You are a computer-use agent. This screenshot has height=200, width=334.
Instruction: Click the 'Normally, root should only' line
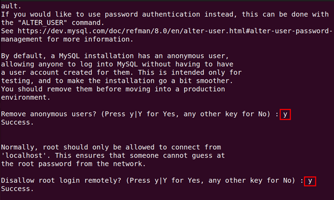pyautogui.click(x=111, y=147)
